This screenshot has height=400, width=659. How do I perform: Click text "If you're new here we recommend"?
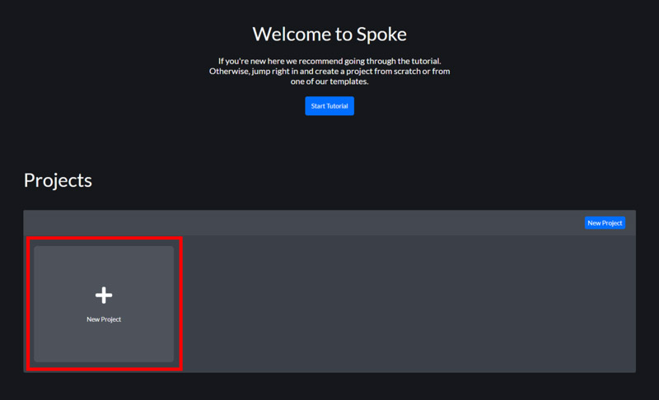coord(280,61)
